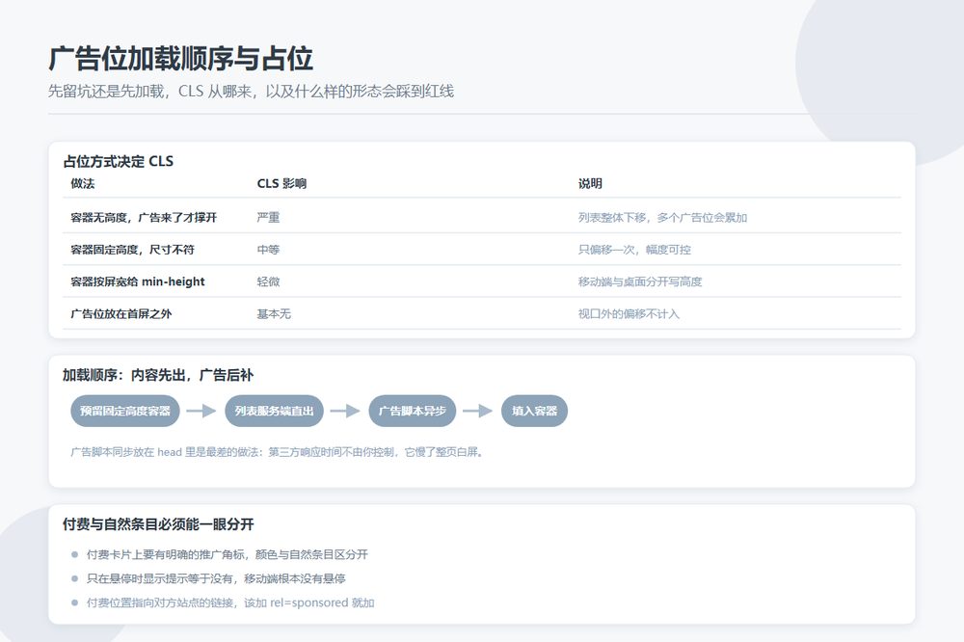Click the arrow after 广告脚本异步
964x642 pixels.
point(478,411)
